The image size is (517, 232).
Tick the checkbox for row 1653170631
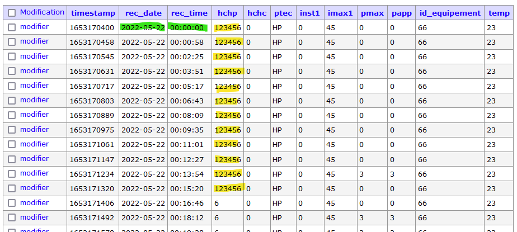point(12,71)
